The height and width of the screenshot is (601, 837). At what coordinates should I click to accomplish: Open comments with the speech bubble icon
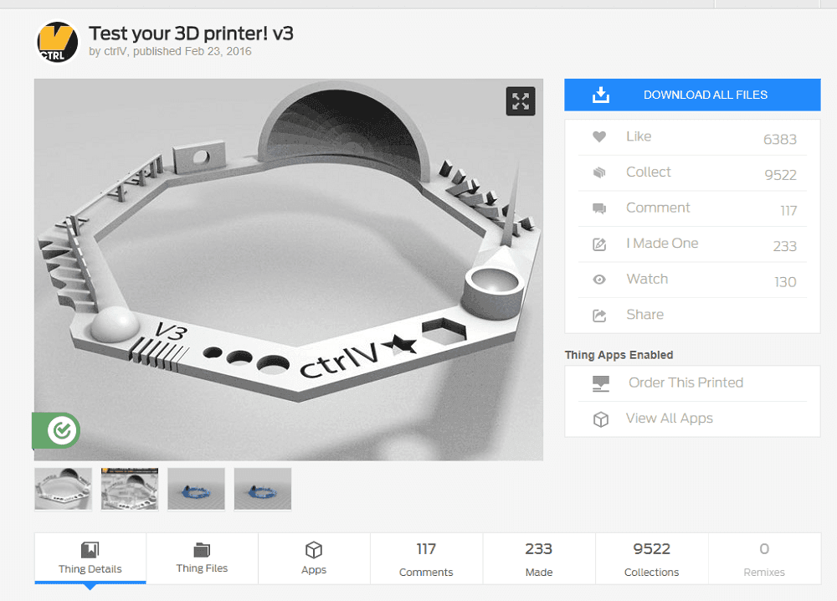pos(599,208)
